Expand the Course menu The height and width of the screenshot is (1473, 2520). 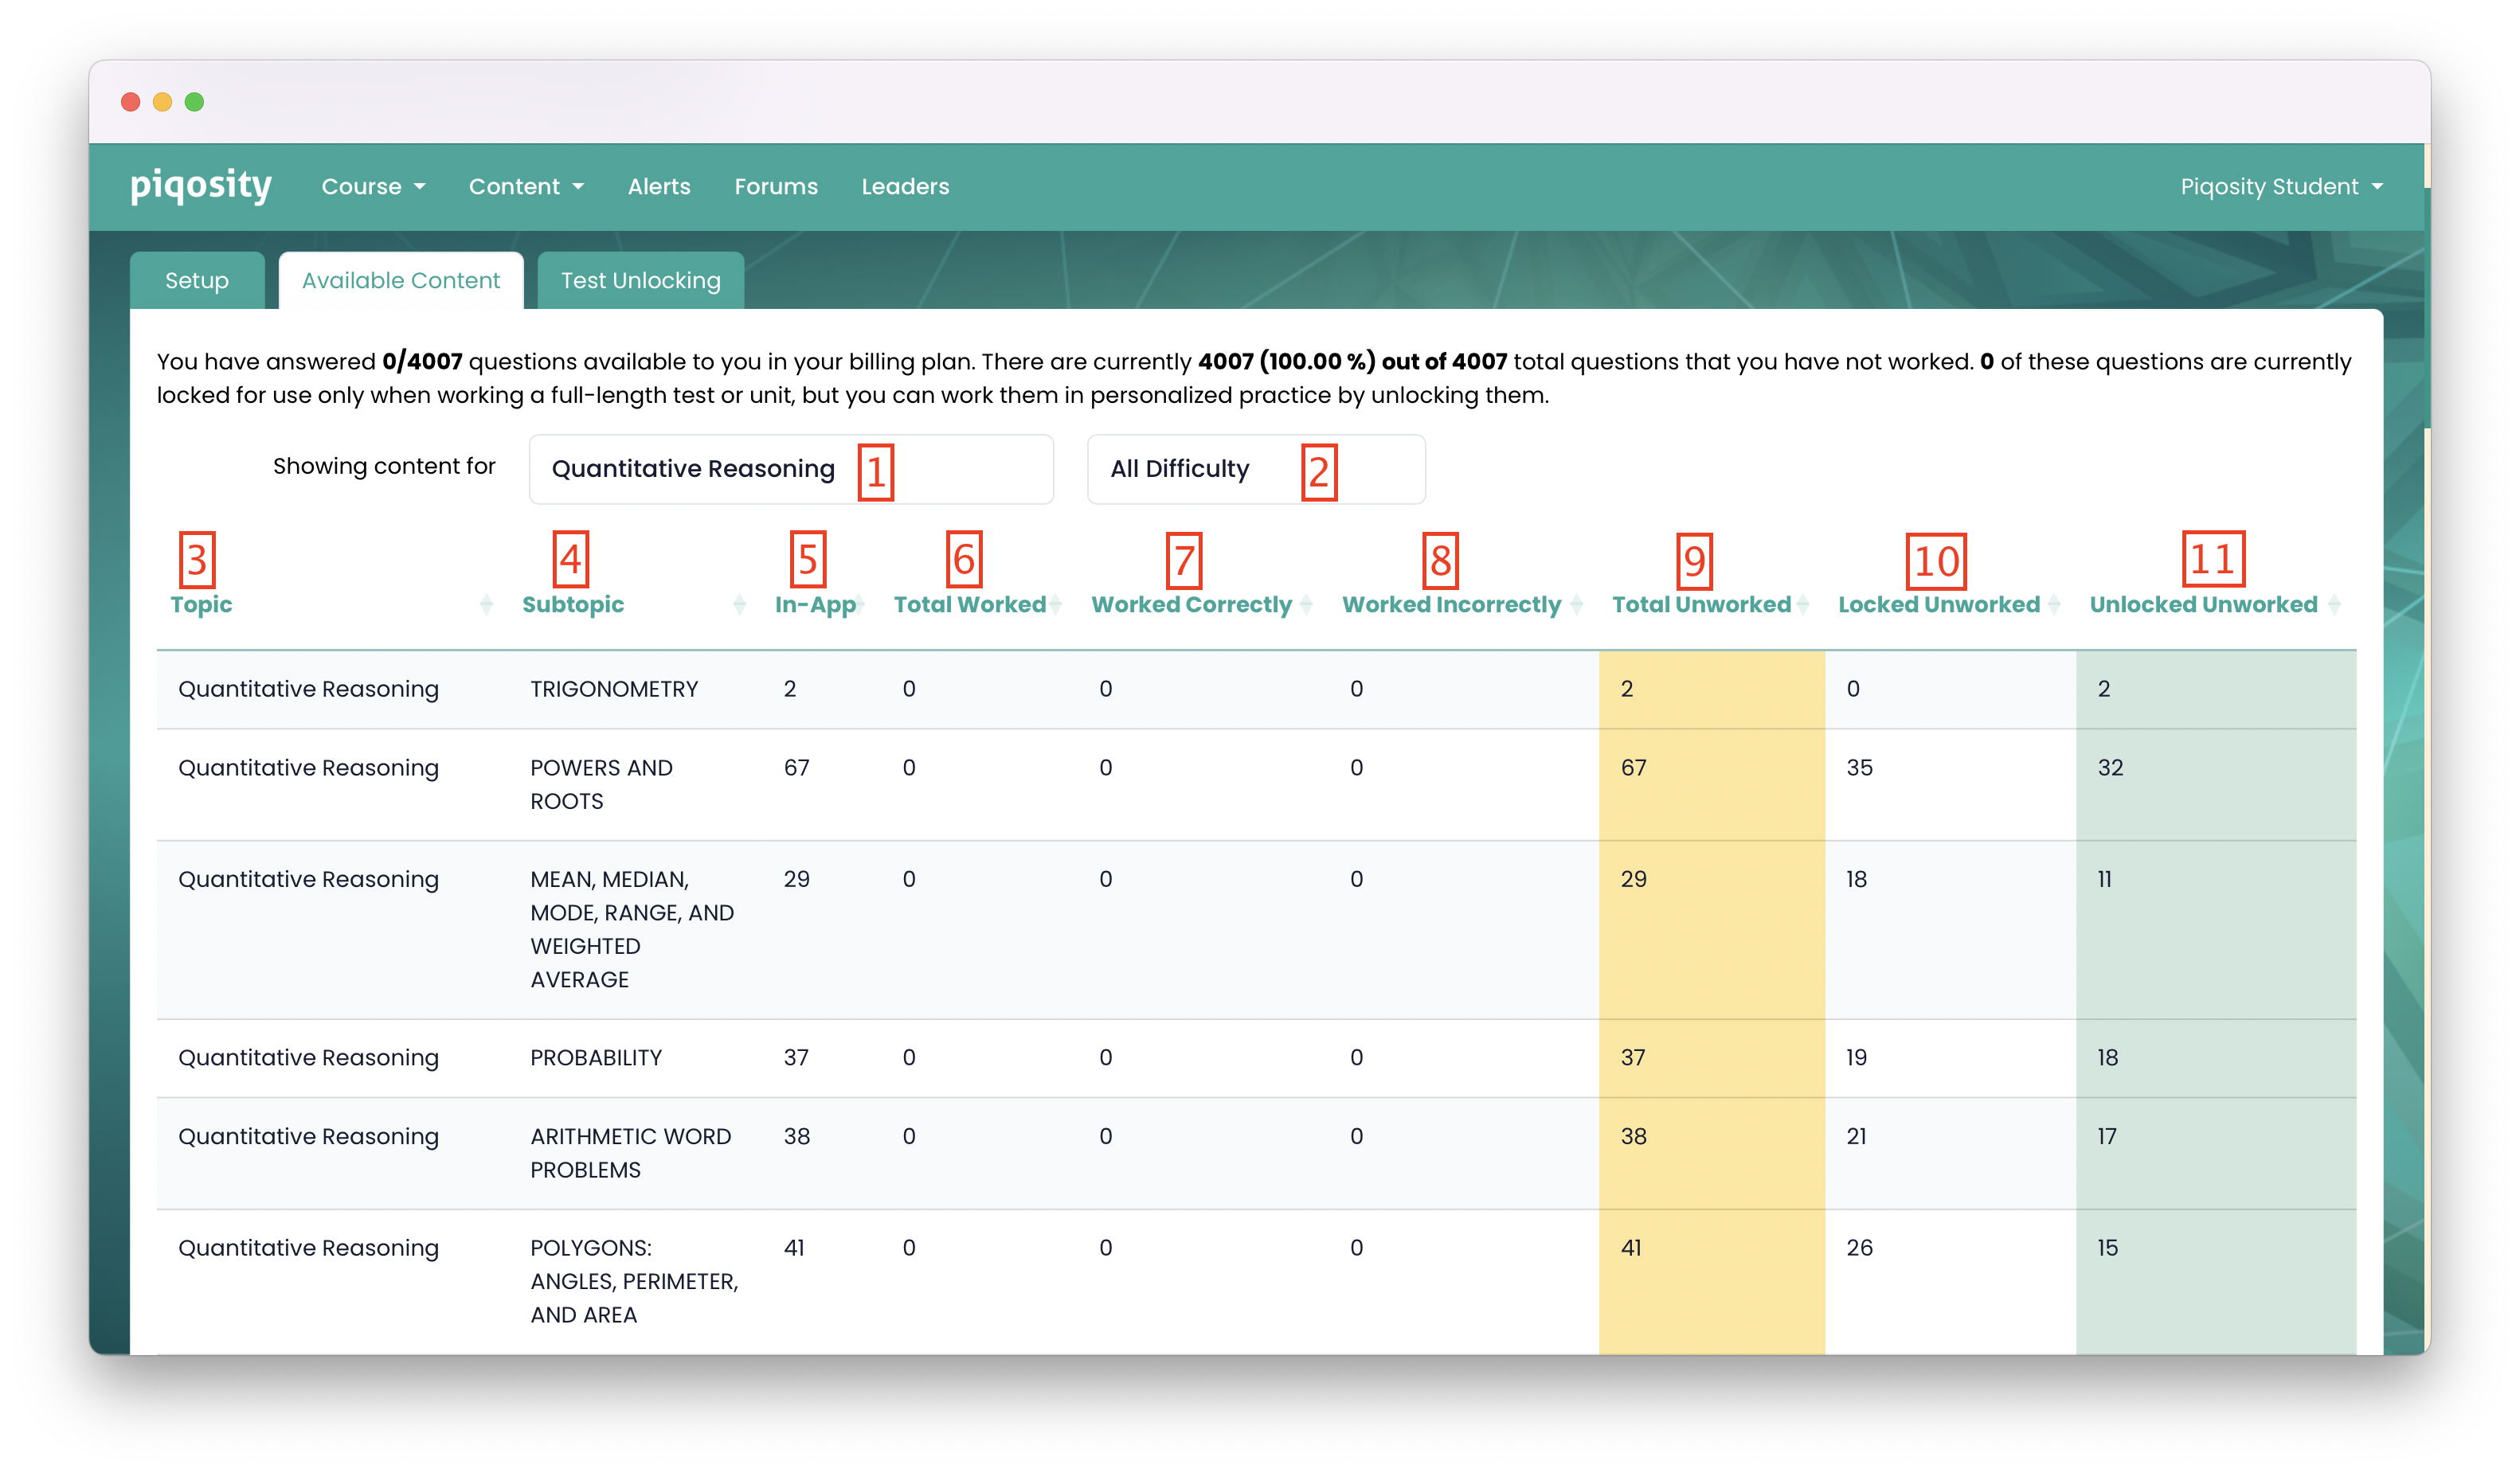373,187
